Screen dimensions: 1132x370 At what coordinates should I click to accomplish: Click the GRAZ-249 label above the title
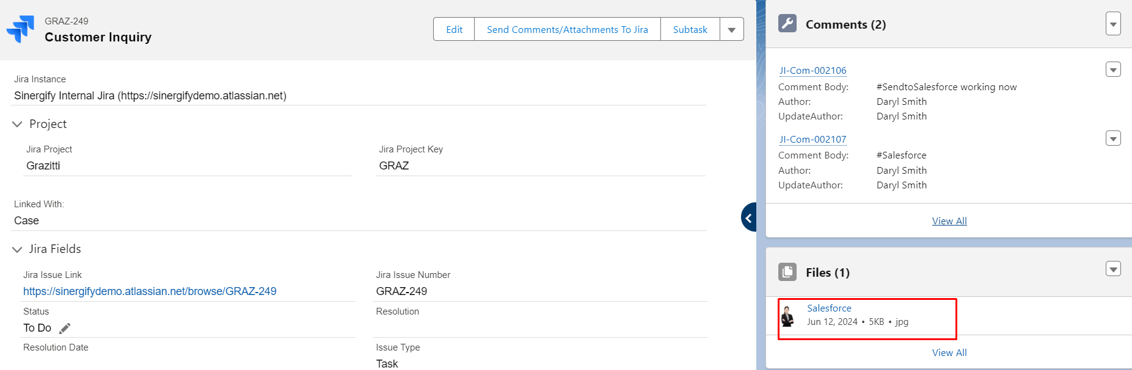coord(67,21)
